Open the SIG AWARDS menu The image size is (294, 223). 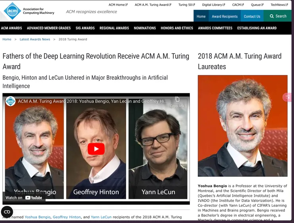[x=85, y=28]
